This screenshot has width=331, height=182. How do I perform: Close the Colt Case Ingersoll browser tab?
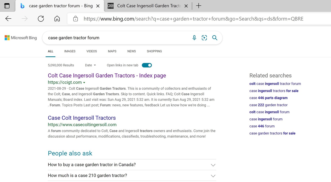(x=186, y=6)
